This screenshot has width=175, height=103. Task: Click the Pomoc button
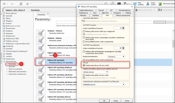point(127,101)
